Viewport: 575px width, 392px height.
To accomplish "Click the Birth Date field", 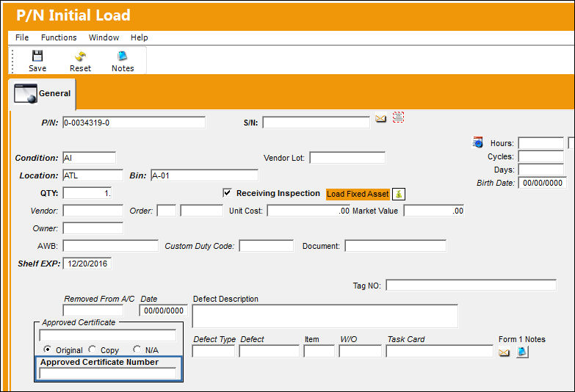I will (542, 183).
